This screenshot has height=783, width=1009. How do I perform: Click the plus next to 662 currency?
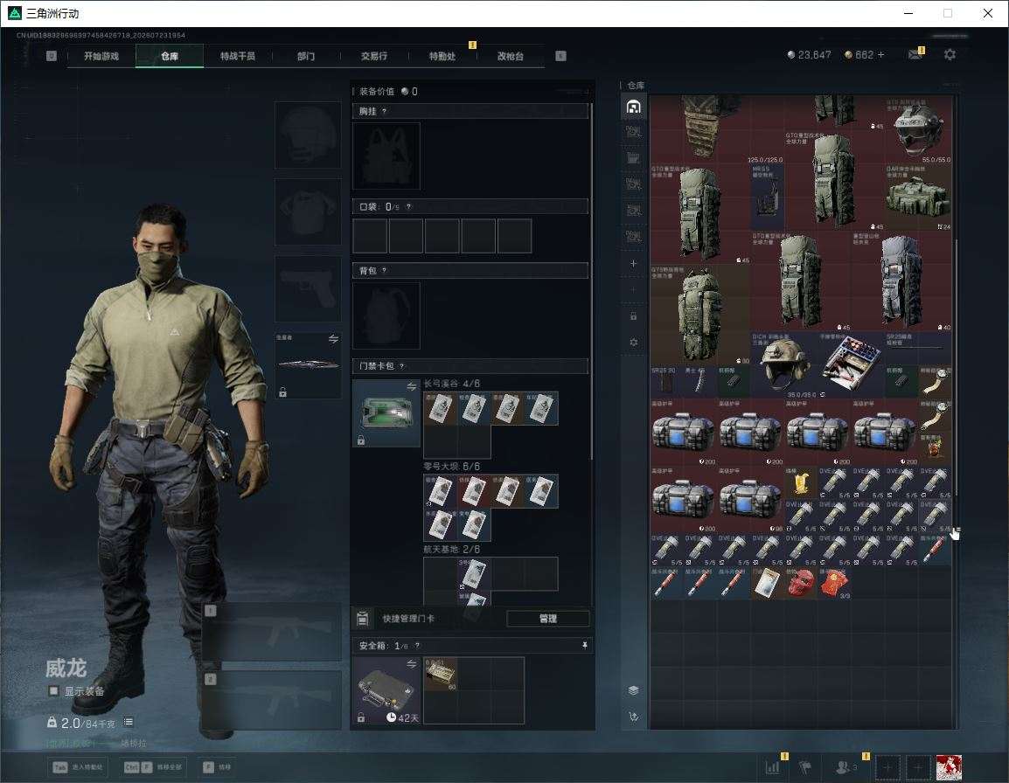[881, 55]
